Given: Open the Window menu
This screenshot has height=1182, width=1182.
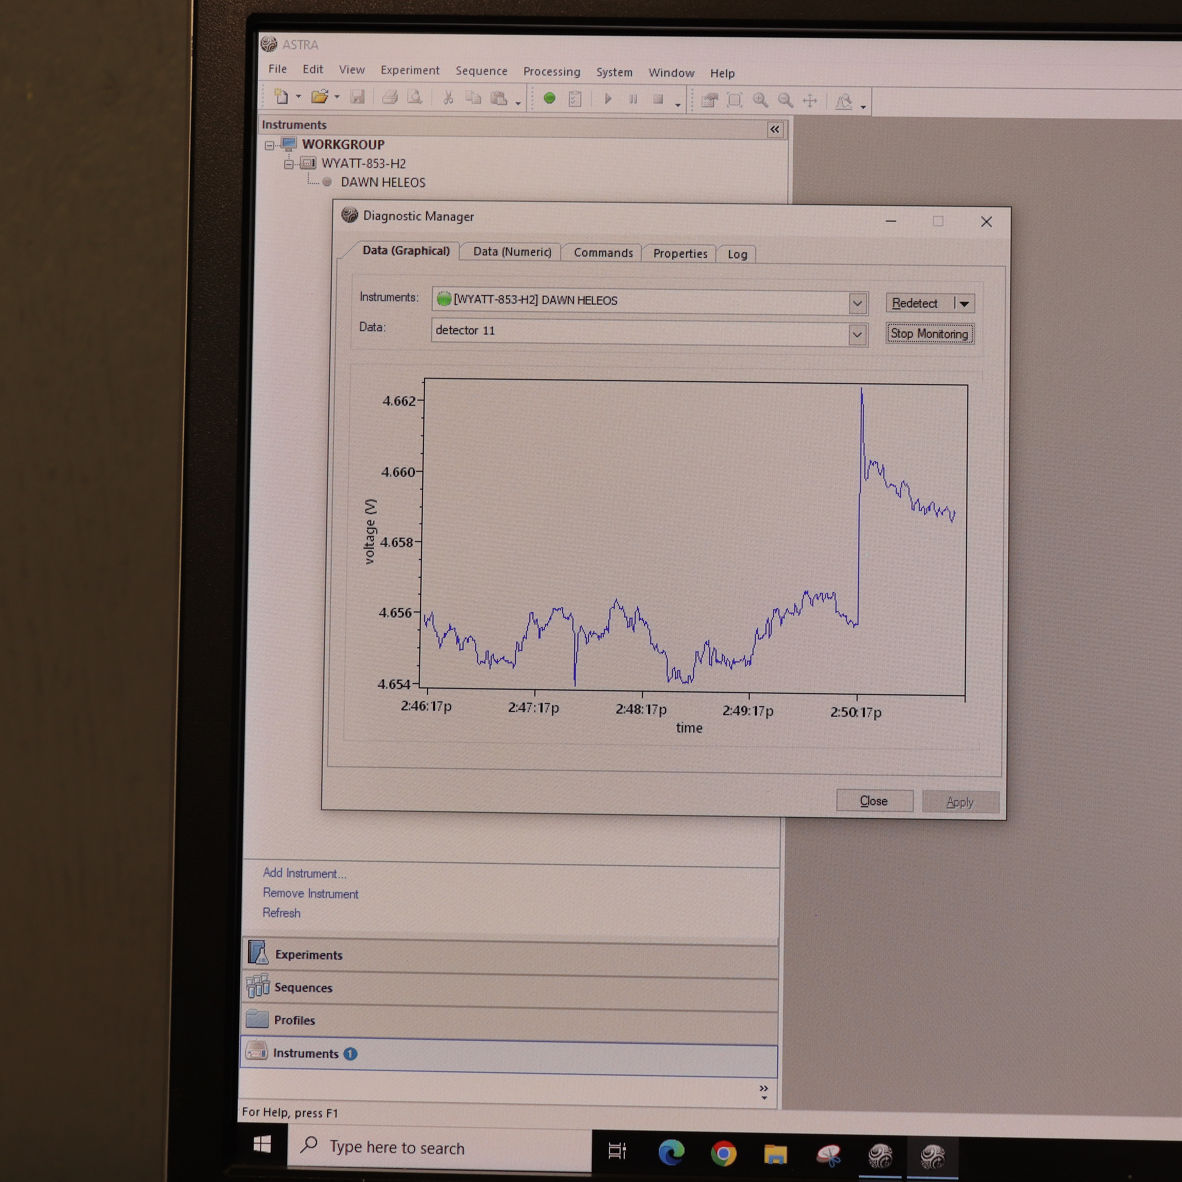Looking at the screenshot, I should pyautogui.click(x=671, y=73).
